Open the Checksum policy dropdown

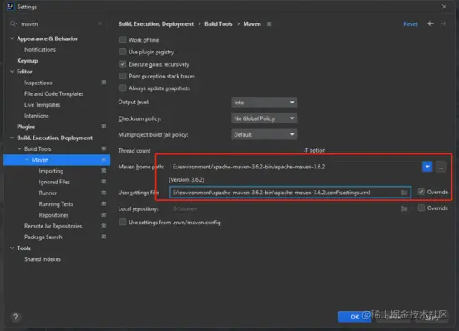[264, 118]
